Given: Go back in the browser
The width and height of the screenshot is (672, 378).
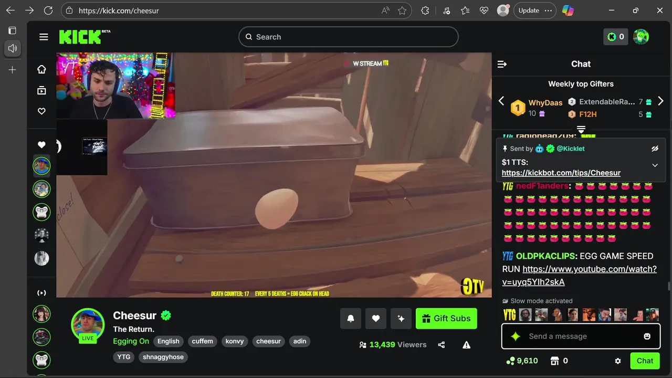Looking at the screenshot, I should pyautogui.click(x=10, y=10).
